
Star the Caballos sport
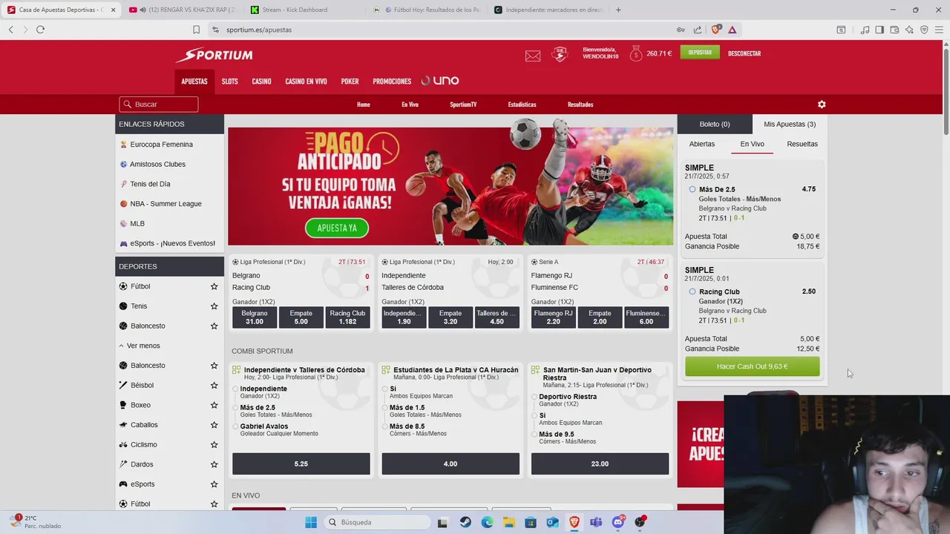click(x=214, y=425)
